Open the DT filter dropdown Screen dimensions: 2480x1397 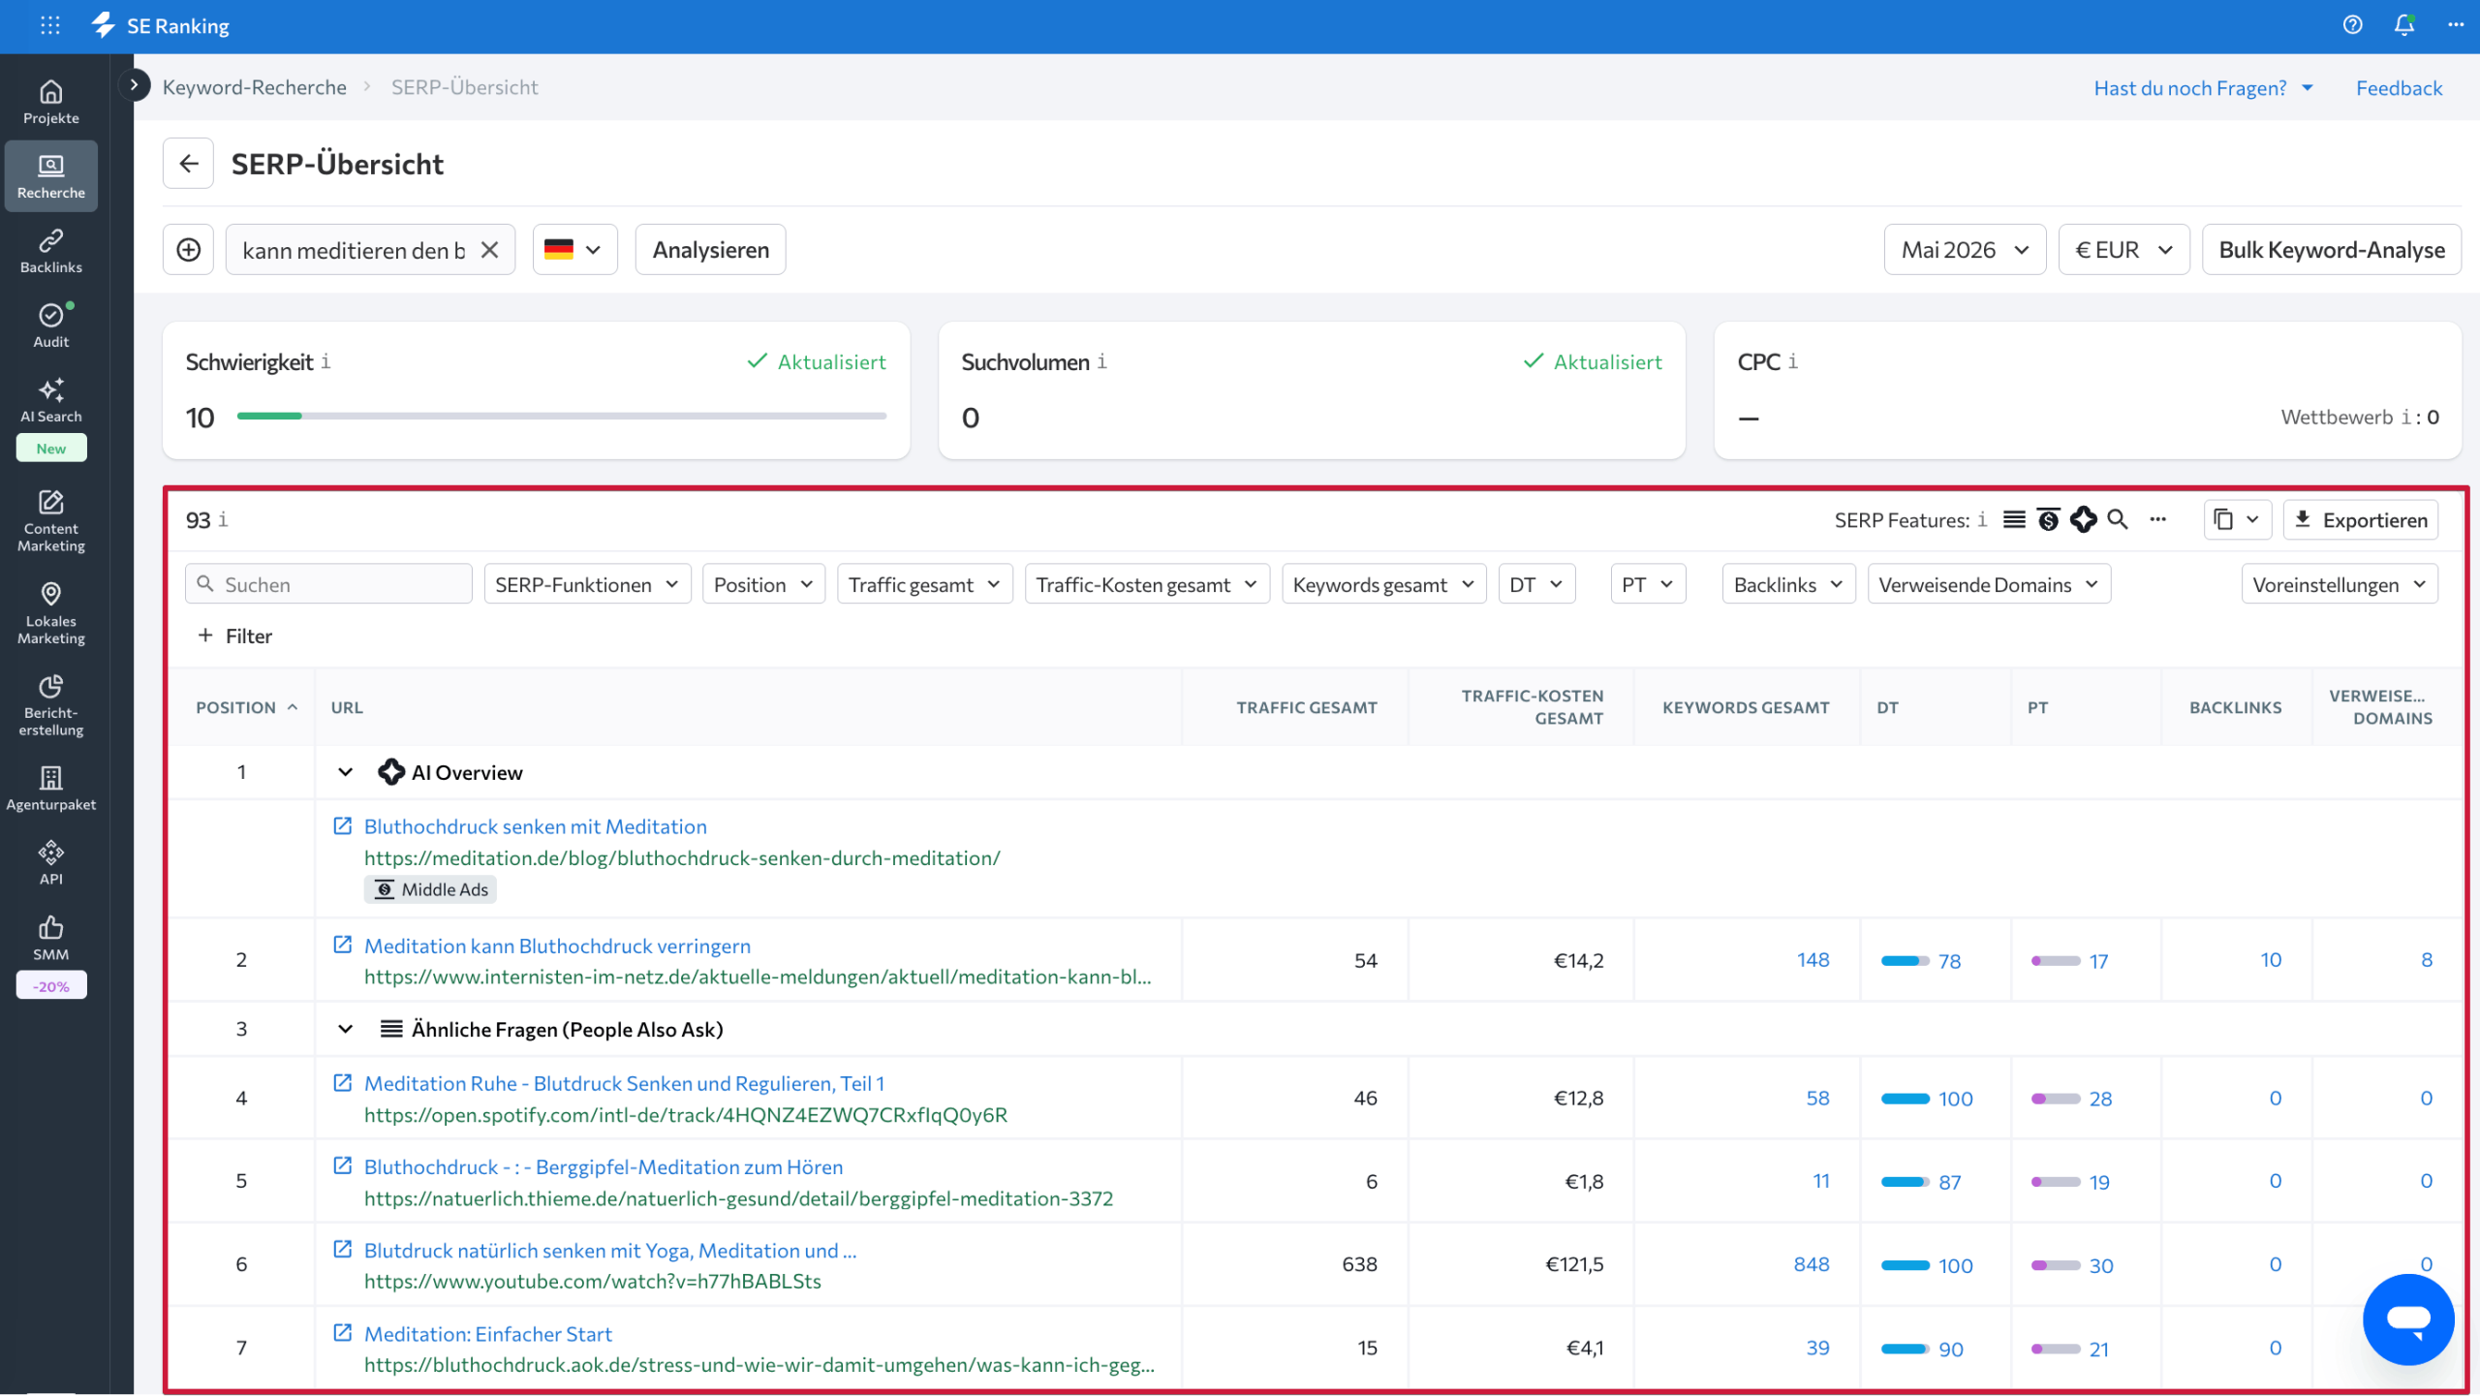tap(1536, 584)
